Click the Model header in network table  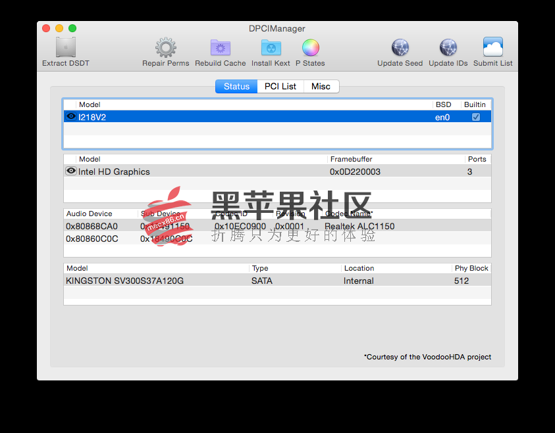click(x=90, y=104)
